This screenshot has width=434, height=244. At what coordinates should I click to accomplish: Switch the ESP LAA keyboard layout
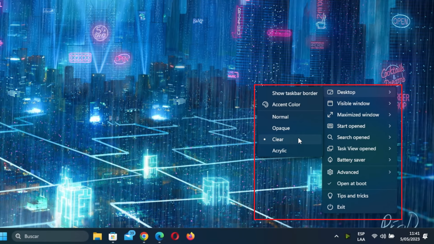[x=361, y=236]
